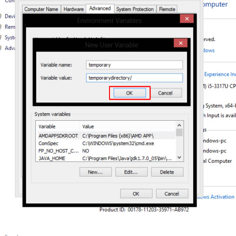The image size is (236, 236).
Task: Add a new system variable
Action: (95, 172)
